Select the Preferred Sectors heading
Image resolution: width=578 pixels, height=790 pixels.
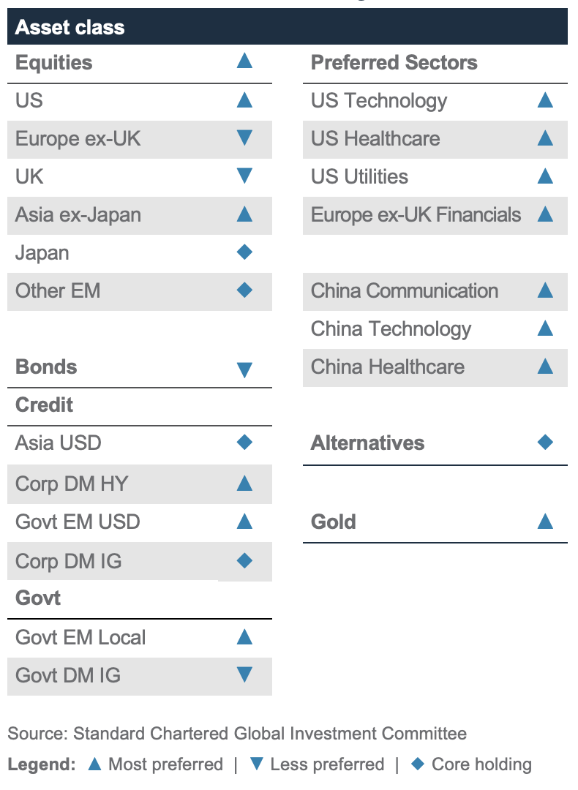point(394,62)
